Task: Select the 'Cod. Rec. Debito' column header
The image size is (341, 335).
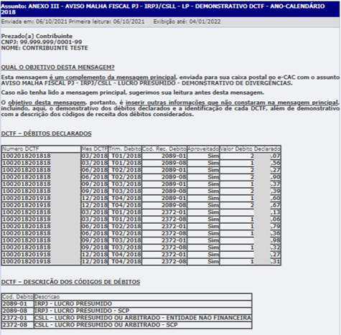Action: 164,149
